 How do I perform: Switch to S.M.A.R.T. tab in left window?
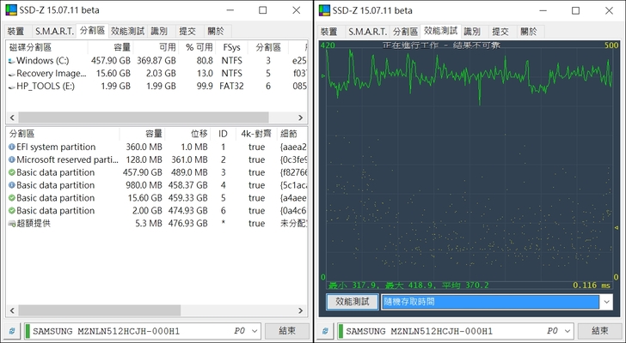point(53,31)
